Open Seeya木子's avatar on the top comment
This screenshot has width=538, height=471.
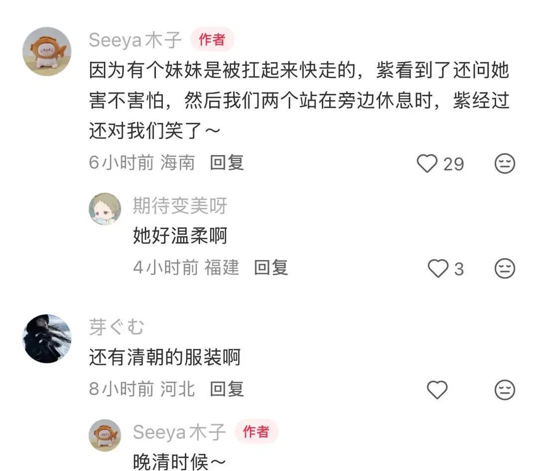coord(47,51)
